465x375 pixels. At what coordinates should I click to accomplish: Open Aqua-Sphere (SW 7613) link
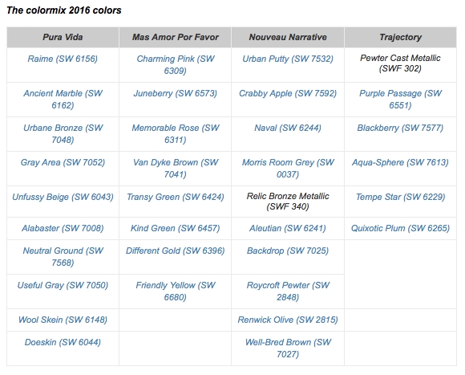(400, 162)
